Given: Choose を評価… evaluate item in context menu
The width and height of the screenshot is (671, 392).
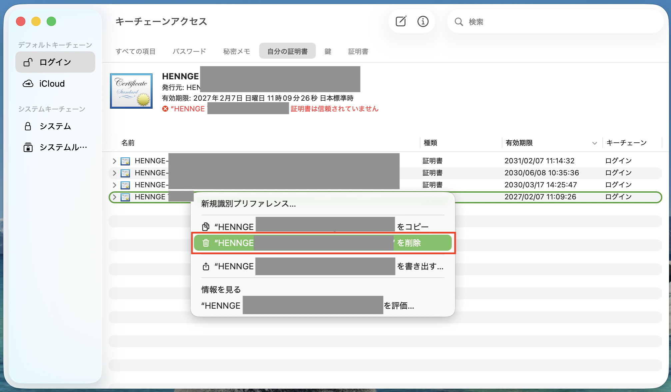Looking at the screenshot, I should [x=323, y=306].
